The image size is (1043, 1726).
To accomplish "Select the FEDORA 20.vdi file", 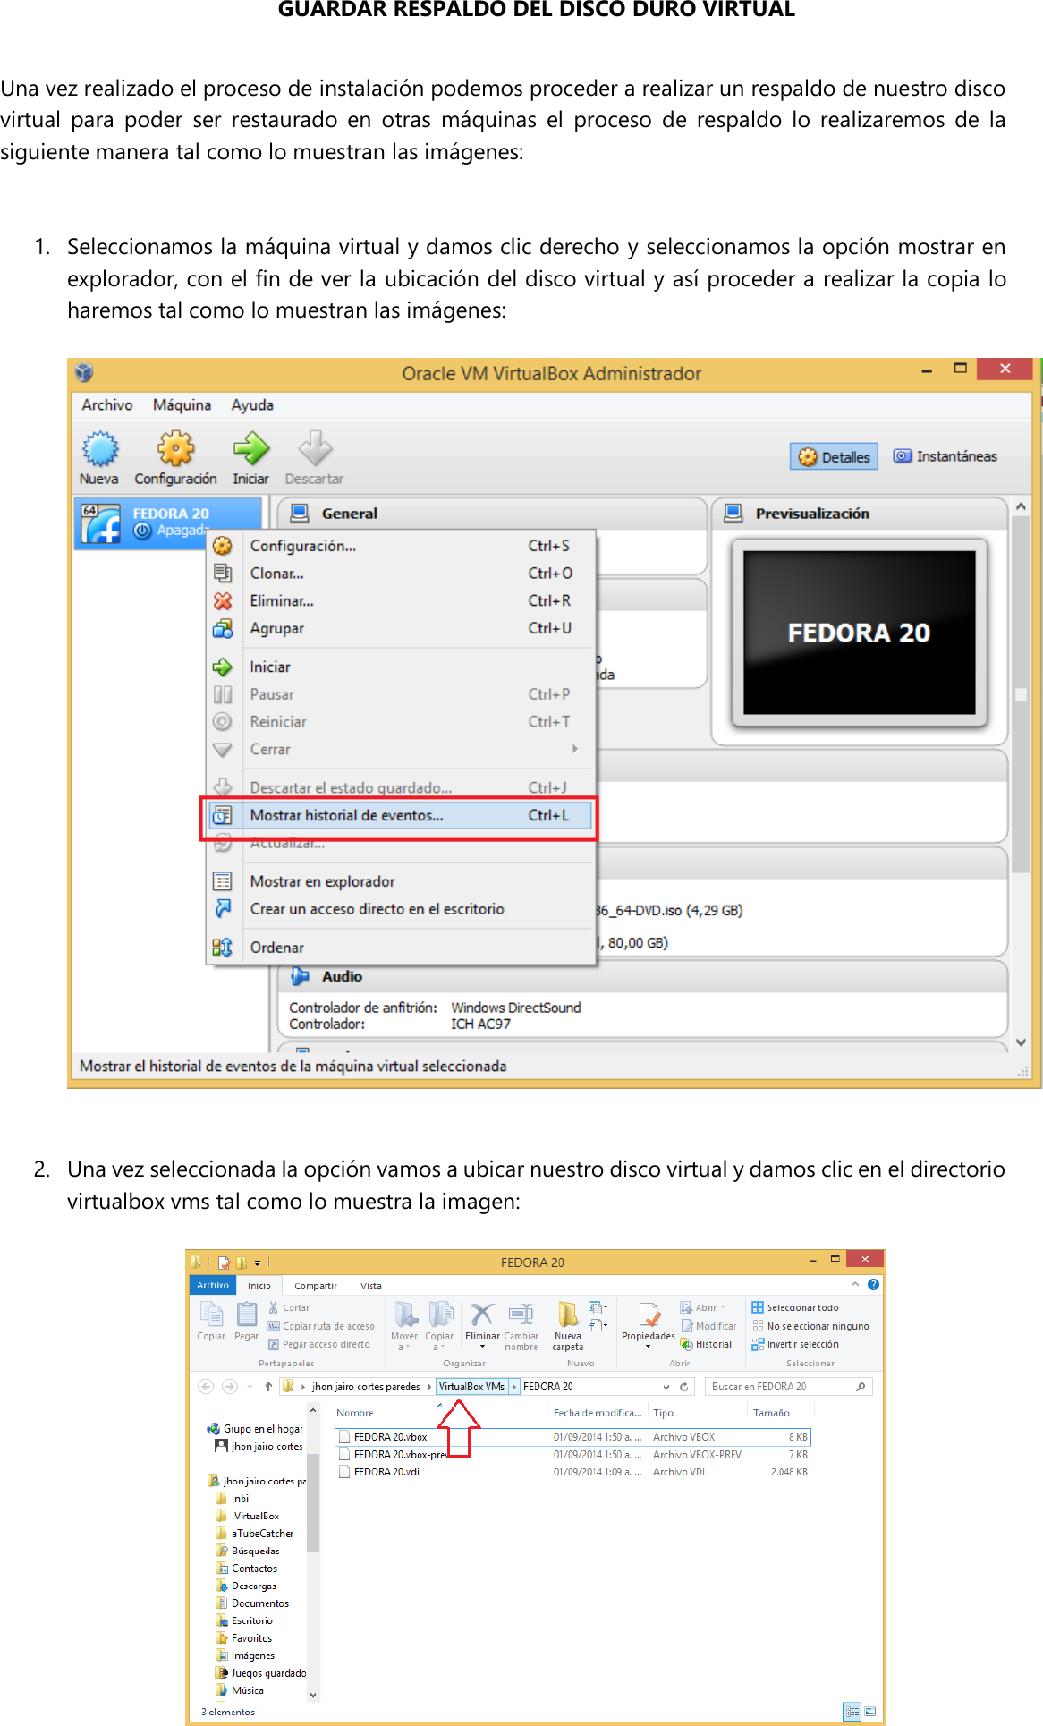I will (572, 1473).
